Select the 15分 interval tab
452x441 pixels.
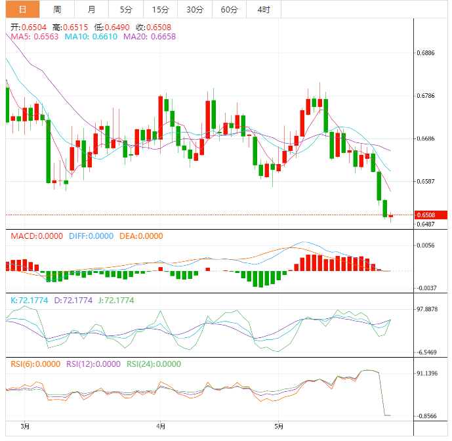point(159,9)
